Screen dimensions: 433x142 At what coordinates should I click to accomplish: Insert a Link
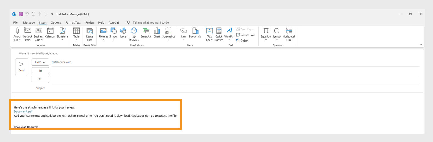click(183, 34)
